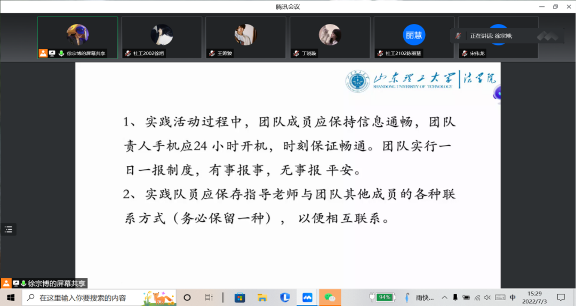Switch to Tencent Meeting taskbar icon
The image size is (576, 306).
click(307, 297)
